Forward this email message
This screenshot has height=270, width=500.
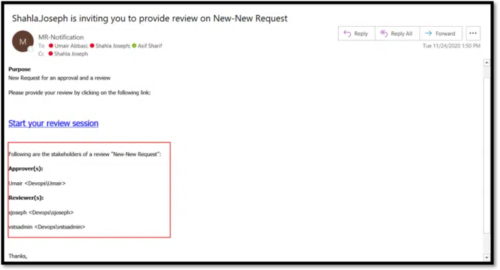click(x=441, y=33)
